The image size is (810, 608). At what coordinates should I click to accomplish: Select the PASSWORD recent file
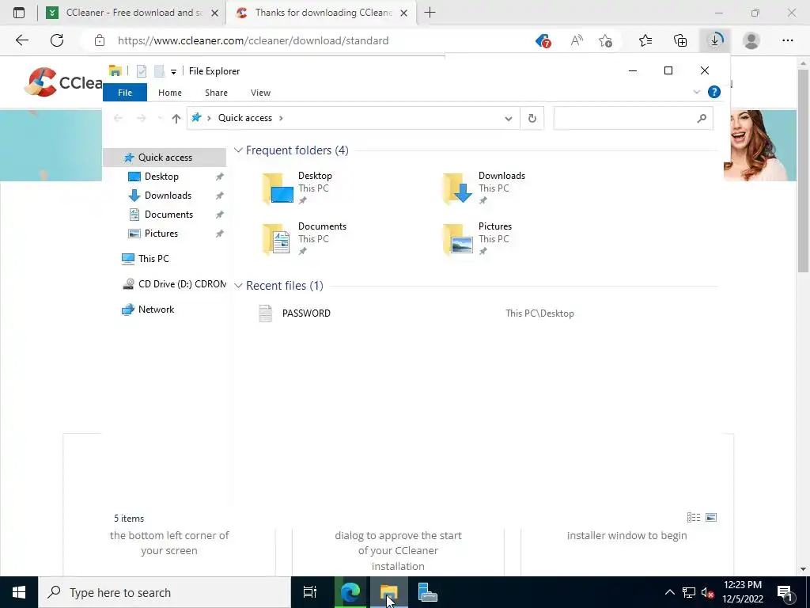(306, 313)
